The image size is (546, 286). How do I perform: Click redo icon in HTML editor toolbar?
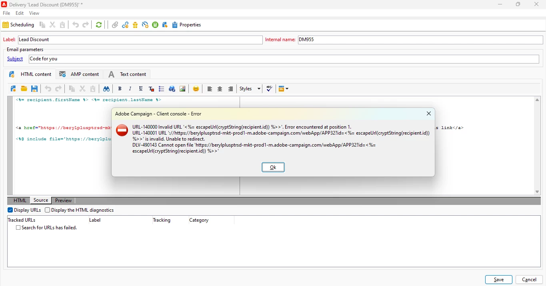[x=58, y=89]
